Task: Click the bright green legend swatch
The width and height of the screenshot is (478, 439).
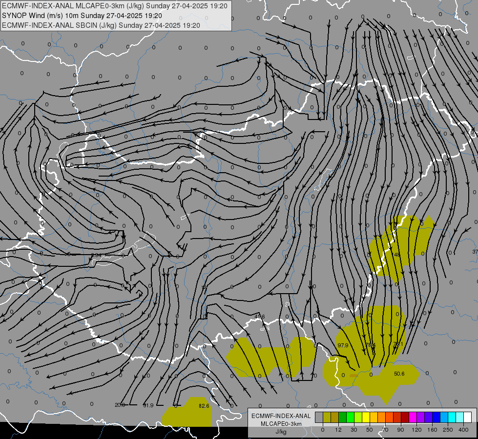Action: 350,417
